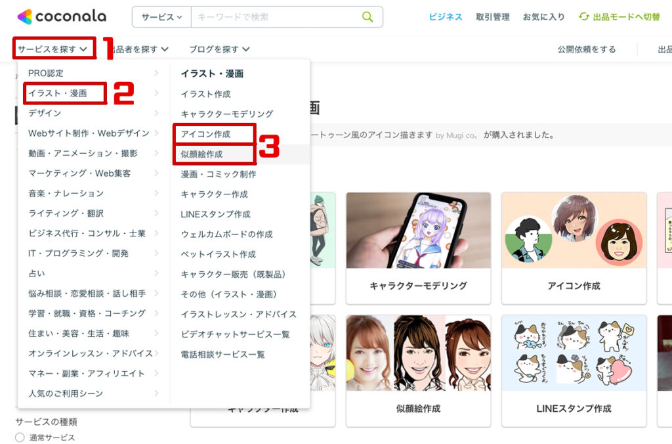Image resolution: width=672 pixels, height=444 pixels.
Task: Select the 通常サービス radio button
Action: (x=20, y=437)
